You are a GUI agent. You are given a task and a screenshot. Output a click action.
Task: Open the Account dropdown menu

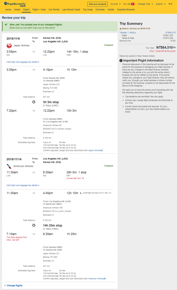pyautogui.click(x=115, y=4)
